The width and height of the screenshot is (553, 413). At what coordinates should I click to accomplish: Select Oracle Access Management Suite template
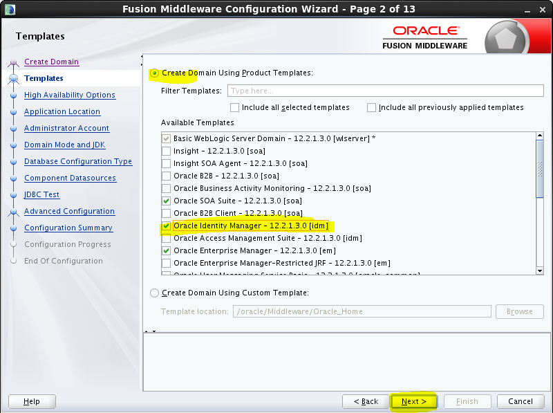tap(166, 238)
